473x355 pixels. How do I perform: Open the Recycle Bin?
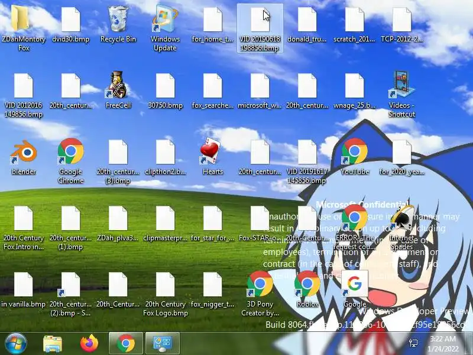point(118,25)
